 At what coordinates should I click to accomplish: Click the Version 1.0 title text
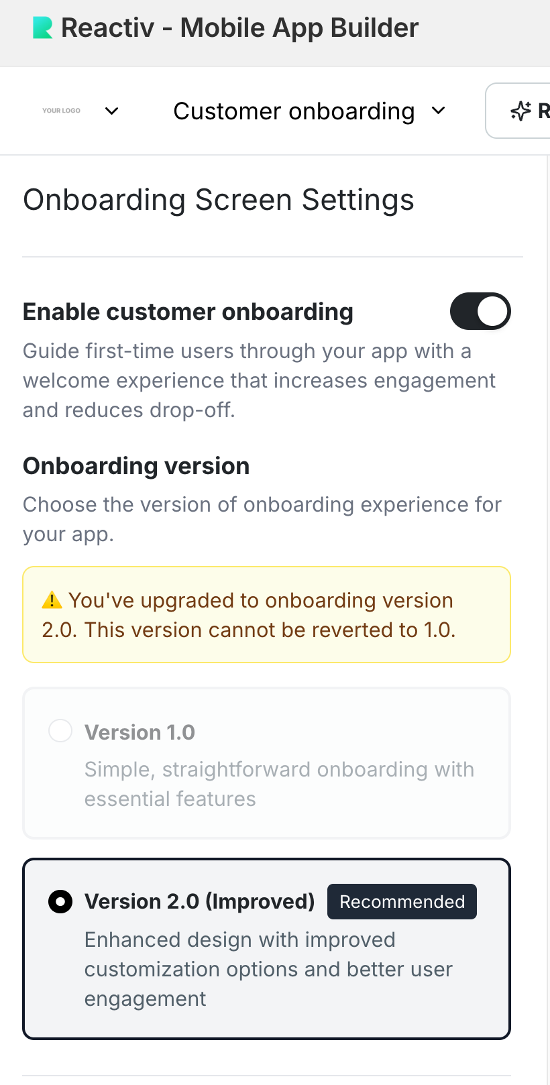coord(140,732)
